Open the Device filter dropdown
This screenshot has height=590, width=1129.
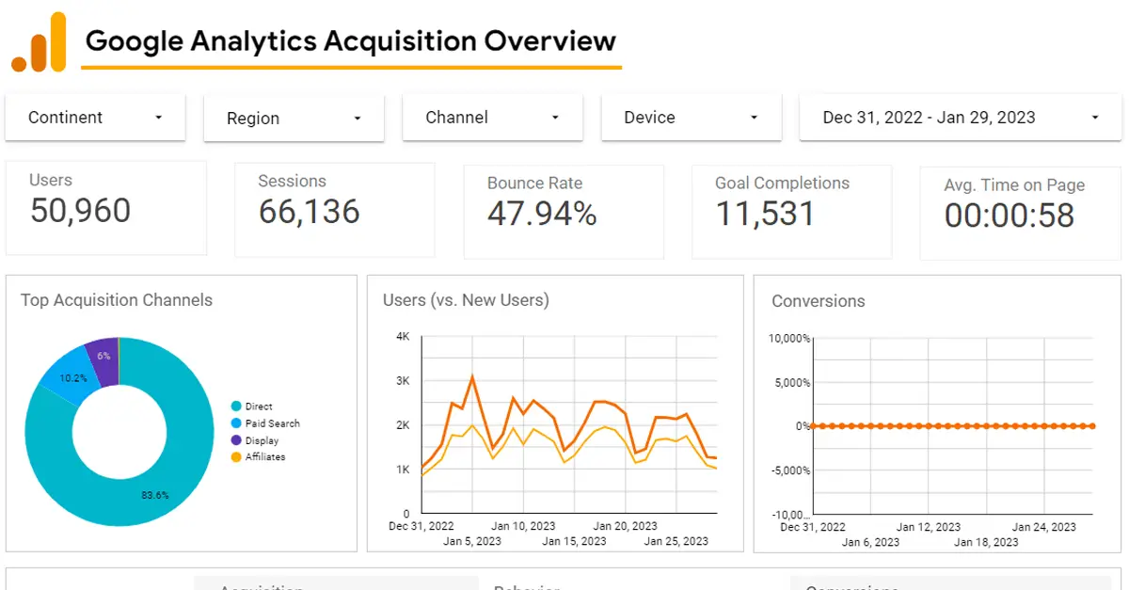[x=691, y=117]
